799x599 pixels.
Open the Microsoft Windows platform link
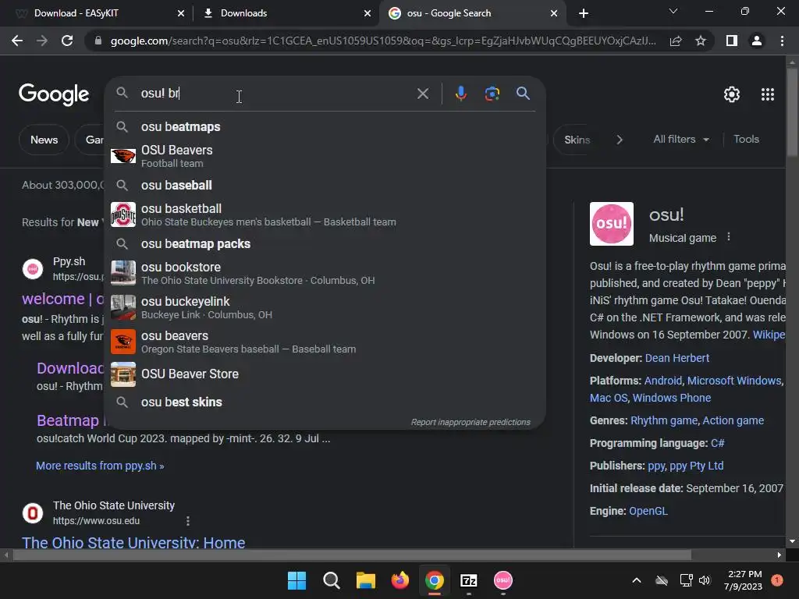pyautogui.click(x=734, y=381)
